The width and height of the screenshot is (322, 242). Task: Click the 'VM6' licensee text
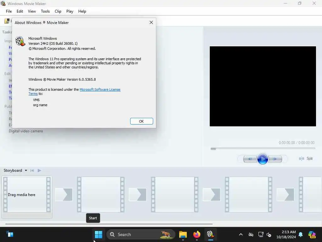pos(36,100)
